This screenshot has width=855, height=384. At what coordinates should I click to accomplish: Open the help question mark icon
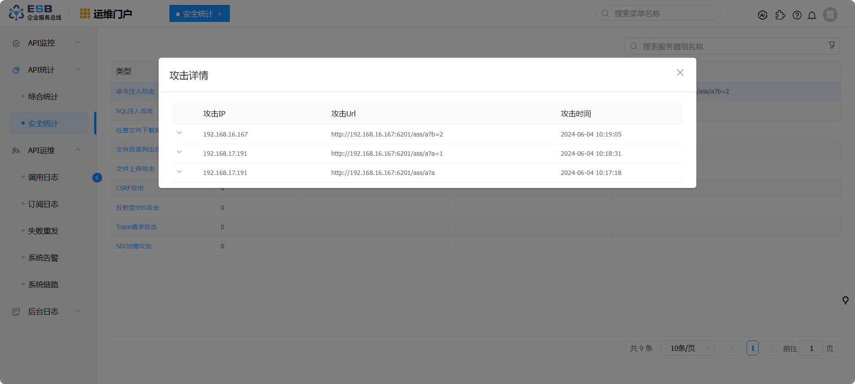[797, 15]
